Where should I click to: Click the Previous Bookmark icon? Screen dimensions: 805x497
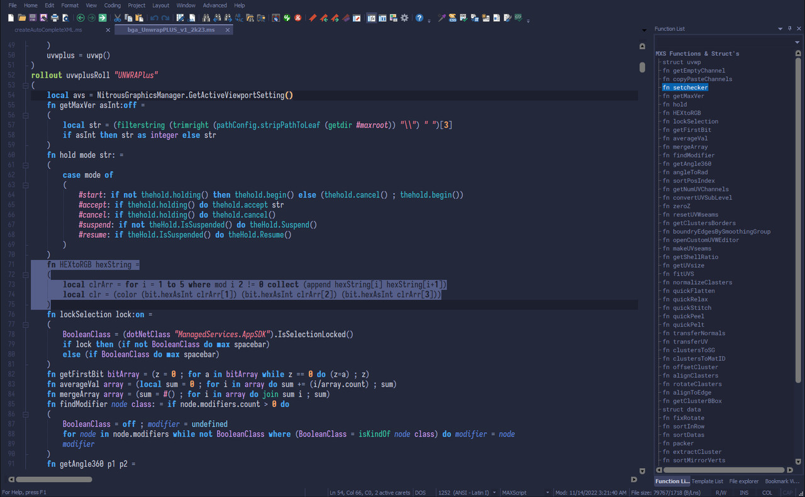click(x=324, y=18)
